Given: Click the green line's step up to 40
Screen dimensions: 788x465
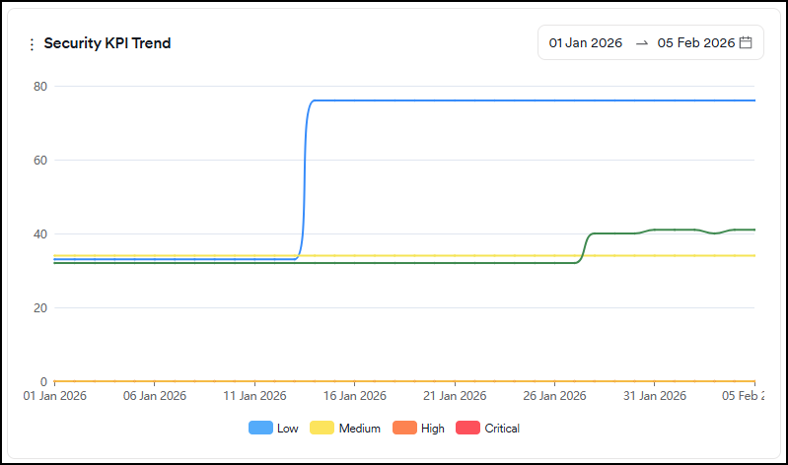Looking at the screenshot, I should (x=584, y=247).
